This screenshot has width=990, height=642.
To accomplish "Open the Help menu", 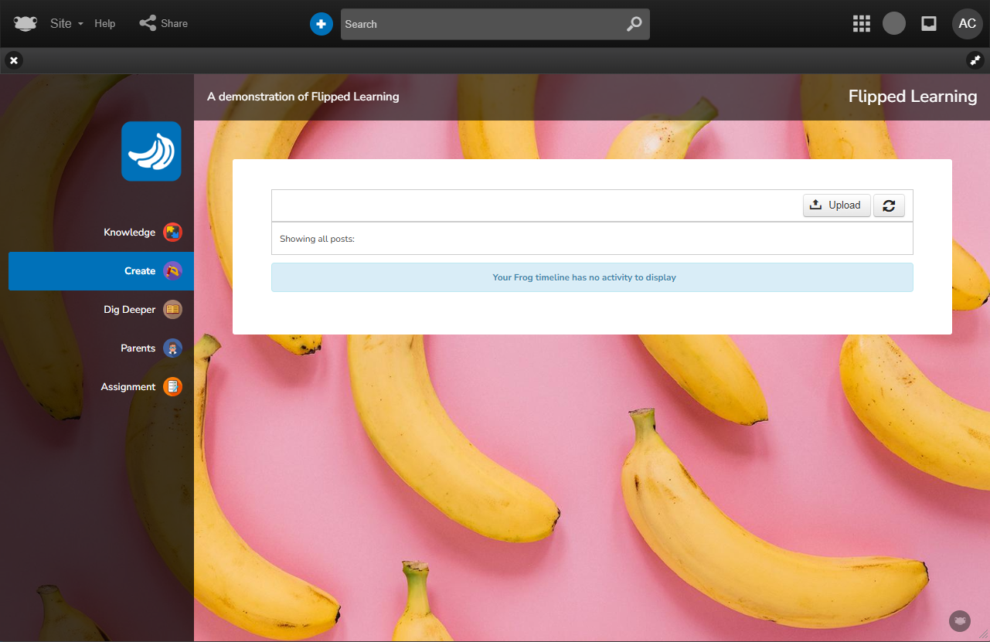I will (105, 24).
